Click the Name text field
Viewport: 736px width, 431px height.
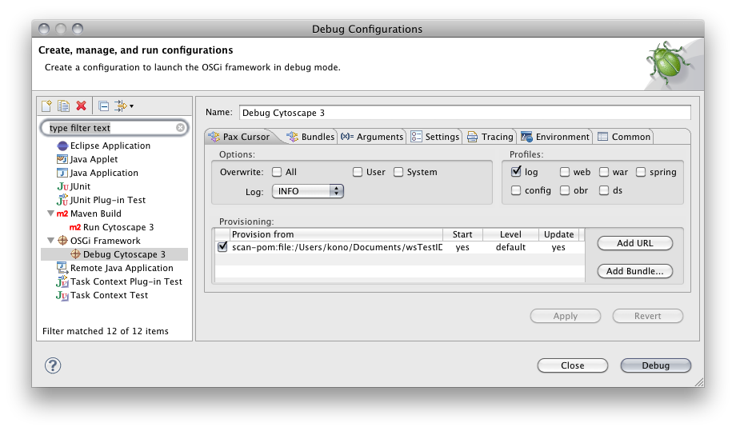click(x=464, y=113)
